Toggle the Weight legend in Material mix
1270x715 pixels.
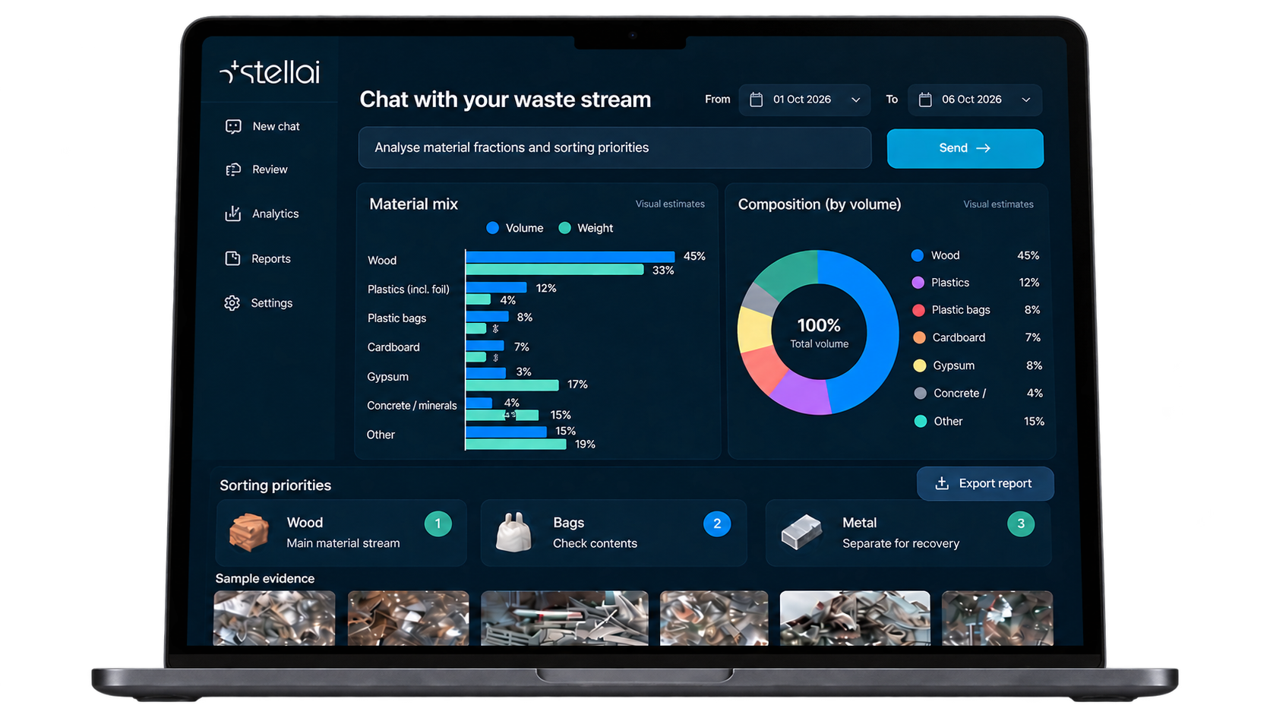[x=586, y=228]
